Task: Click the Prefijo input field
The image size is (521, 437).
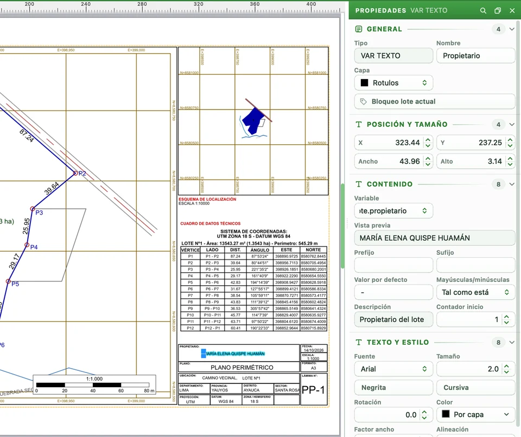Action: coord(393,265)
